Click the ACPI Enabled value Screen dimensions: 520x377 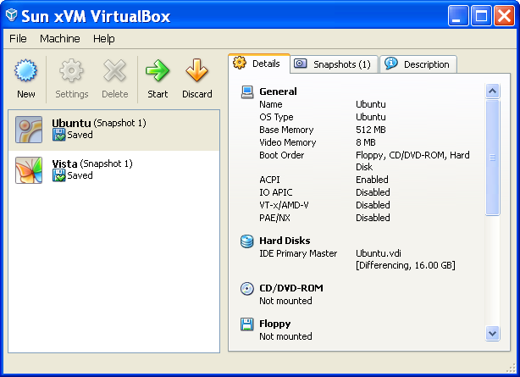(x=372, y=180)
